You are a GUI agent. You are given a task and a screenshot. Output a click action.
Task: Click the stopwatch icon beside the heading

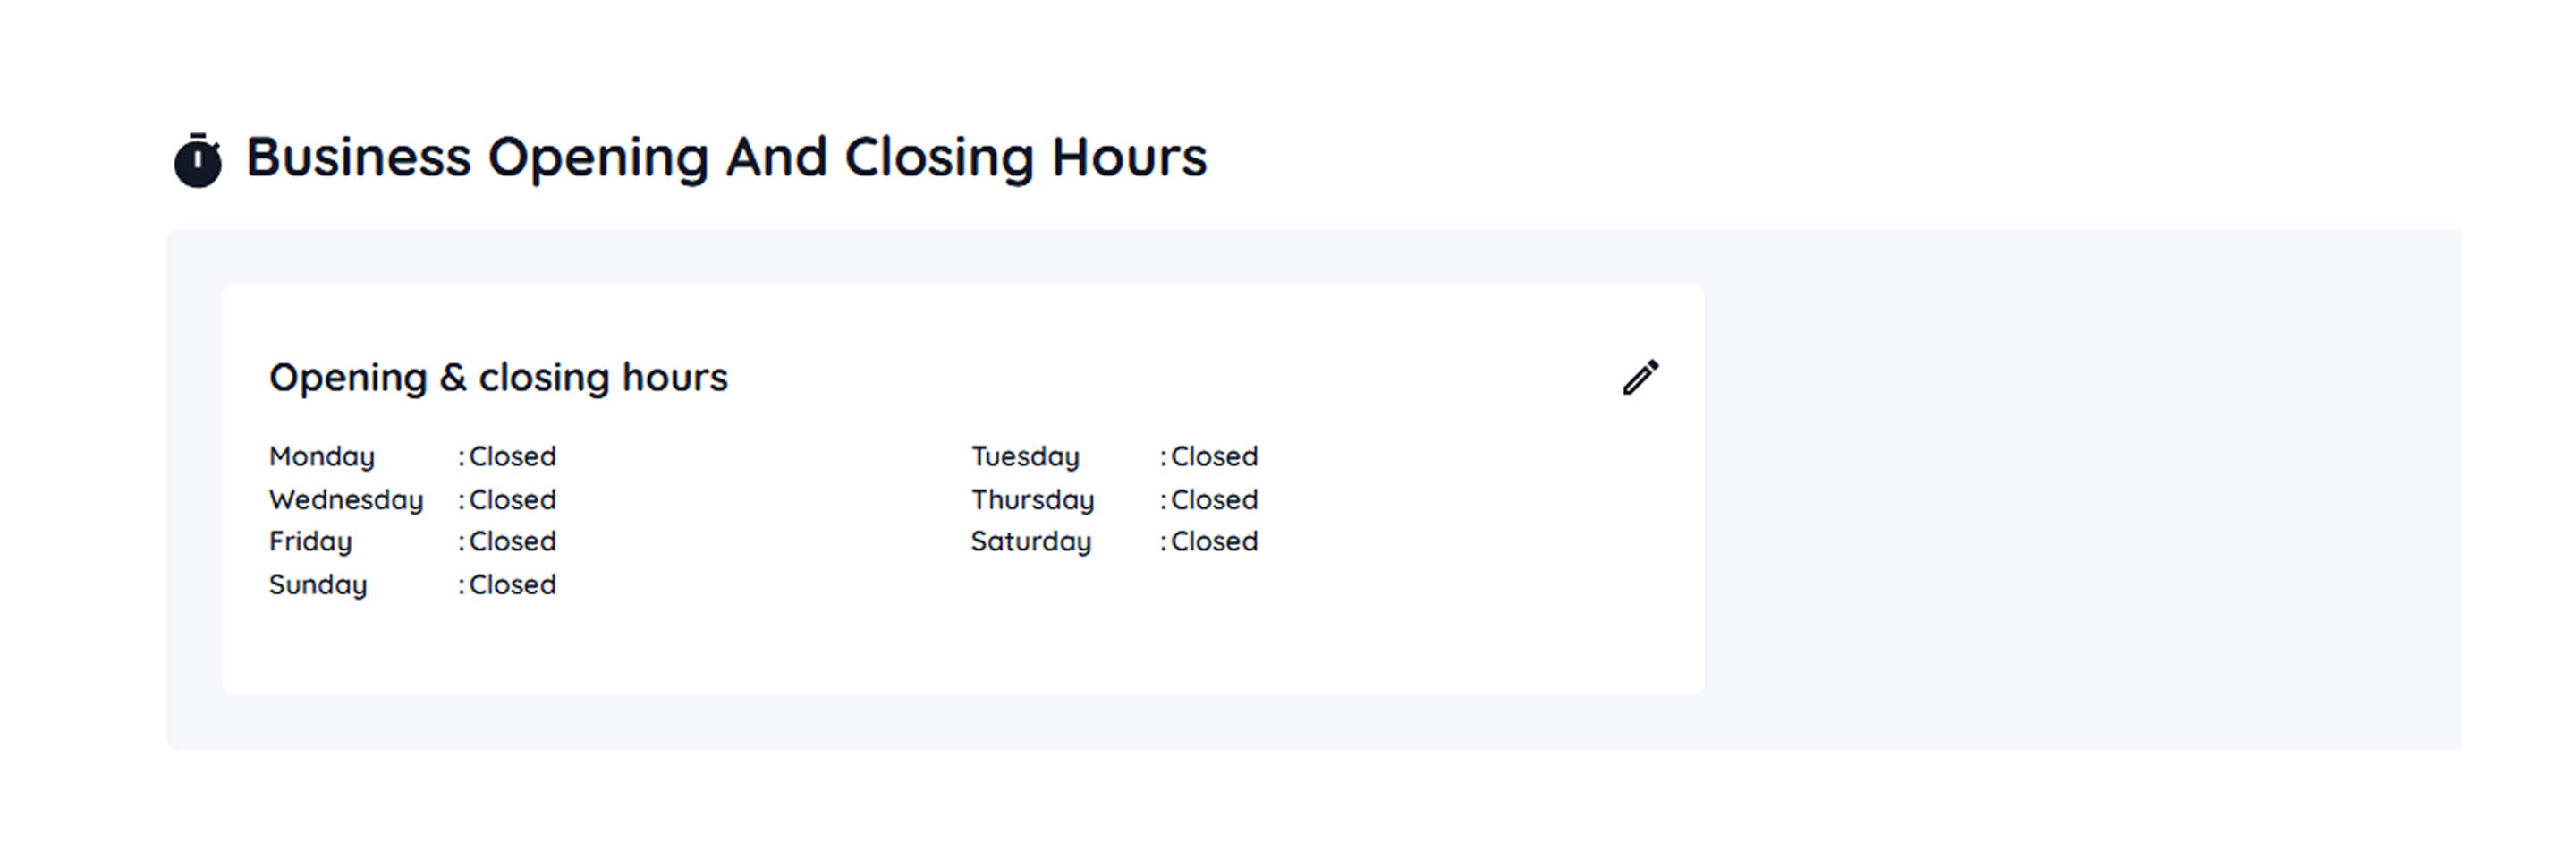[x=197, y=160]
